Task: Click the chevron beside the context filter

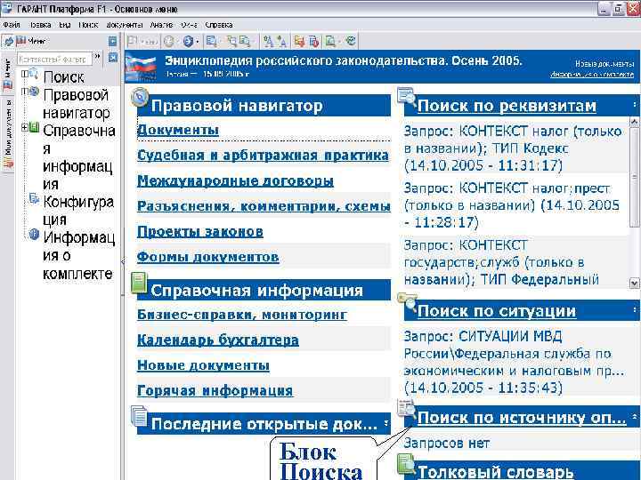Action: [98, 56]
